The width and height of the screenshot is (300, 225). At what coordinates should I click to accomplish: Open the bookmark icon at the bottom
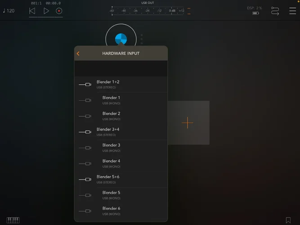288,220
